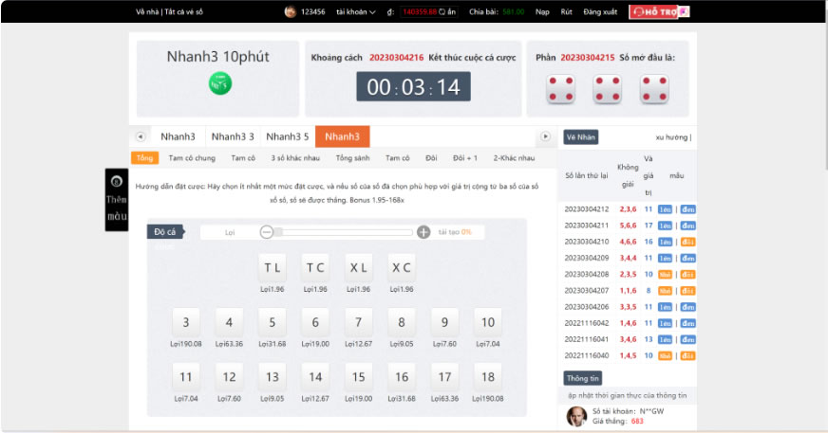
Task: Log out via Đăng xuất
Action: (600, 11)
